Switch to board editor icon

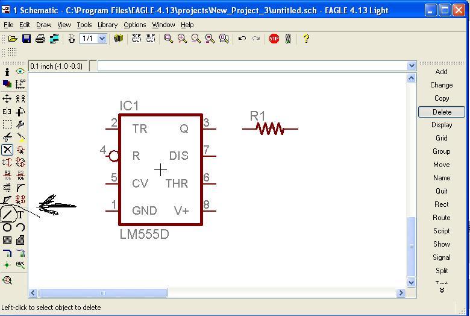pyautogui.click(x=72, y=39)
